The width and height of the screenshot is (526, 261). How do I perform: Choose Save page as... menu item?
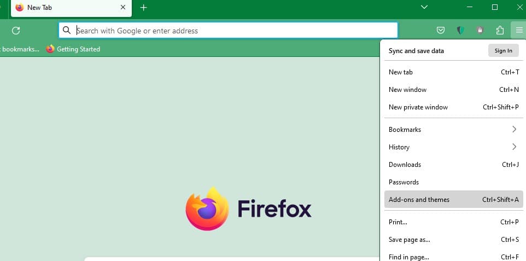coord(453,240)
